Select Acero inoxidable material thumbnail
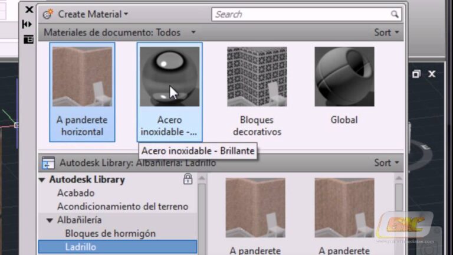The height and width of the screenshot is (255, 453). tap(170, 77)
